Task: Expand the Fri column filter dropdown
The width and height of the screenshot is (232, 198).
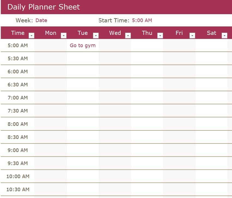Action: pos(192,36)
